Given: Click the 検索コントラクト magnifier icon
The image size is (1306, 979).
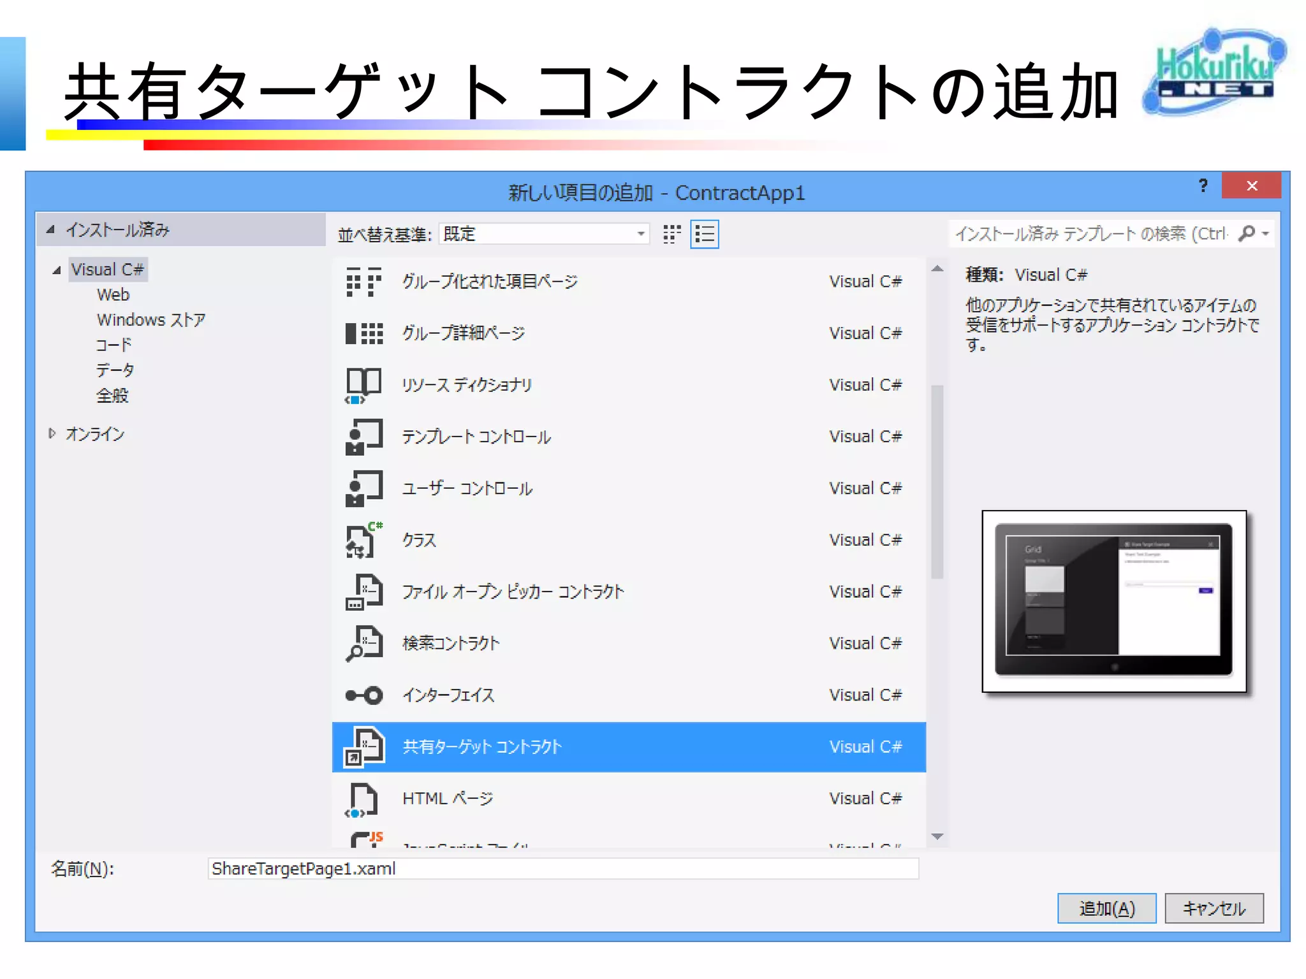Looking at the screenshot, I should pyautogui.click(x=363, y=644).
